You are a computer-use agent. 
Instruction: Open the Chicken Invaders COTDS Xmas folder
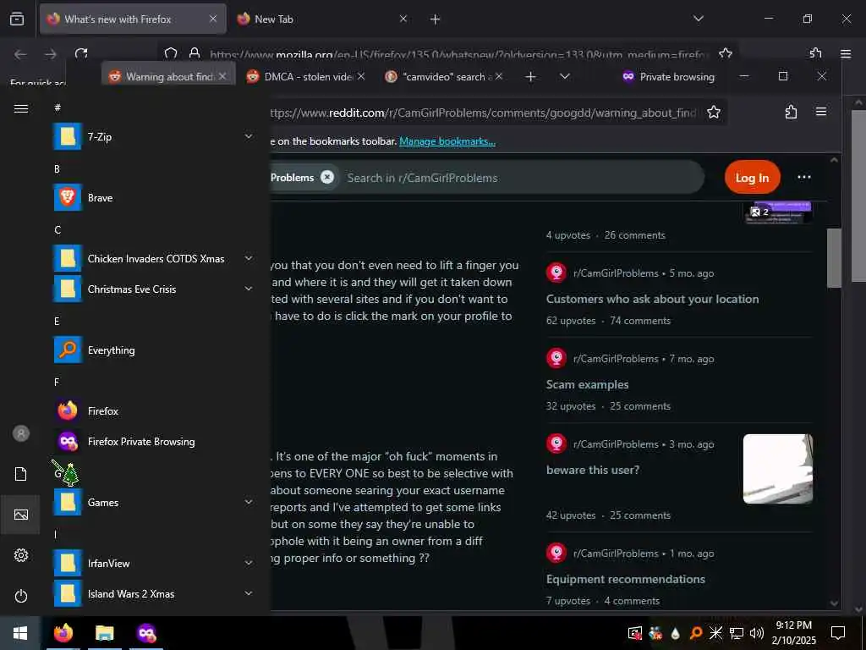tap(152, 259)
